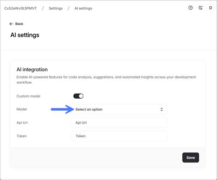The width and height of the screenshot is (217, 180).
Task: Click the "Model" field label
Action: [22, 109]
